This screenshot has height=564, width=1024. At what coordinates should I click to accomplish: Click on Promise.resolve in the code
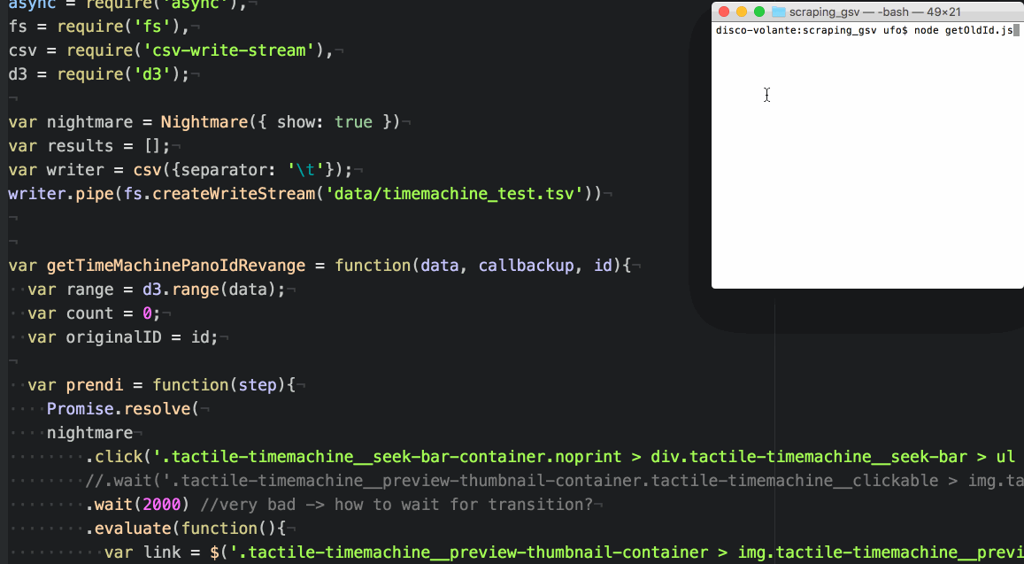point(119,409)
